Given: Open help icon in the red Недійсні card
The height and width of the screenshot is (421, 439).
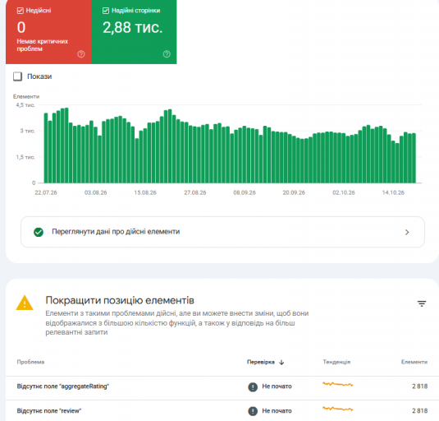Looking at the screenshot, I should point(81,54).
